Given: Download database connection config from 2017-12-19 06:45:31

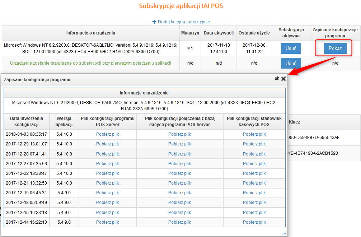Looking at the screenshot, I should (x=179, y=193).
